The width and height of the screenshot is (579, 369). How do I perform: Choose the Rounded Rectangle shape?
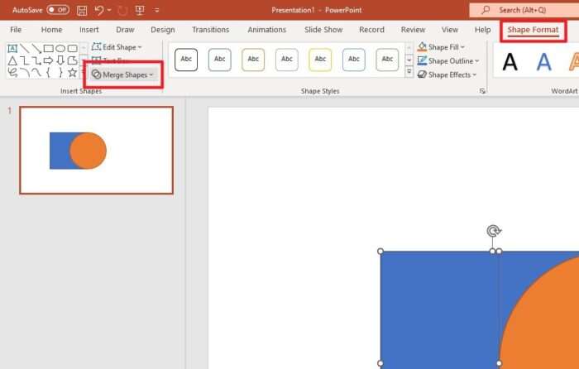73,48
